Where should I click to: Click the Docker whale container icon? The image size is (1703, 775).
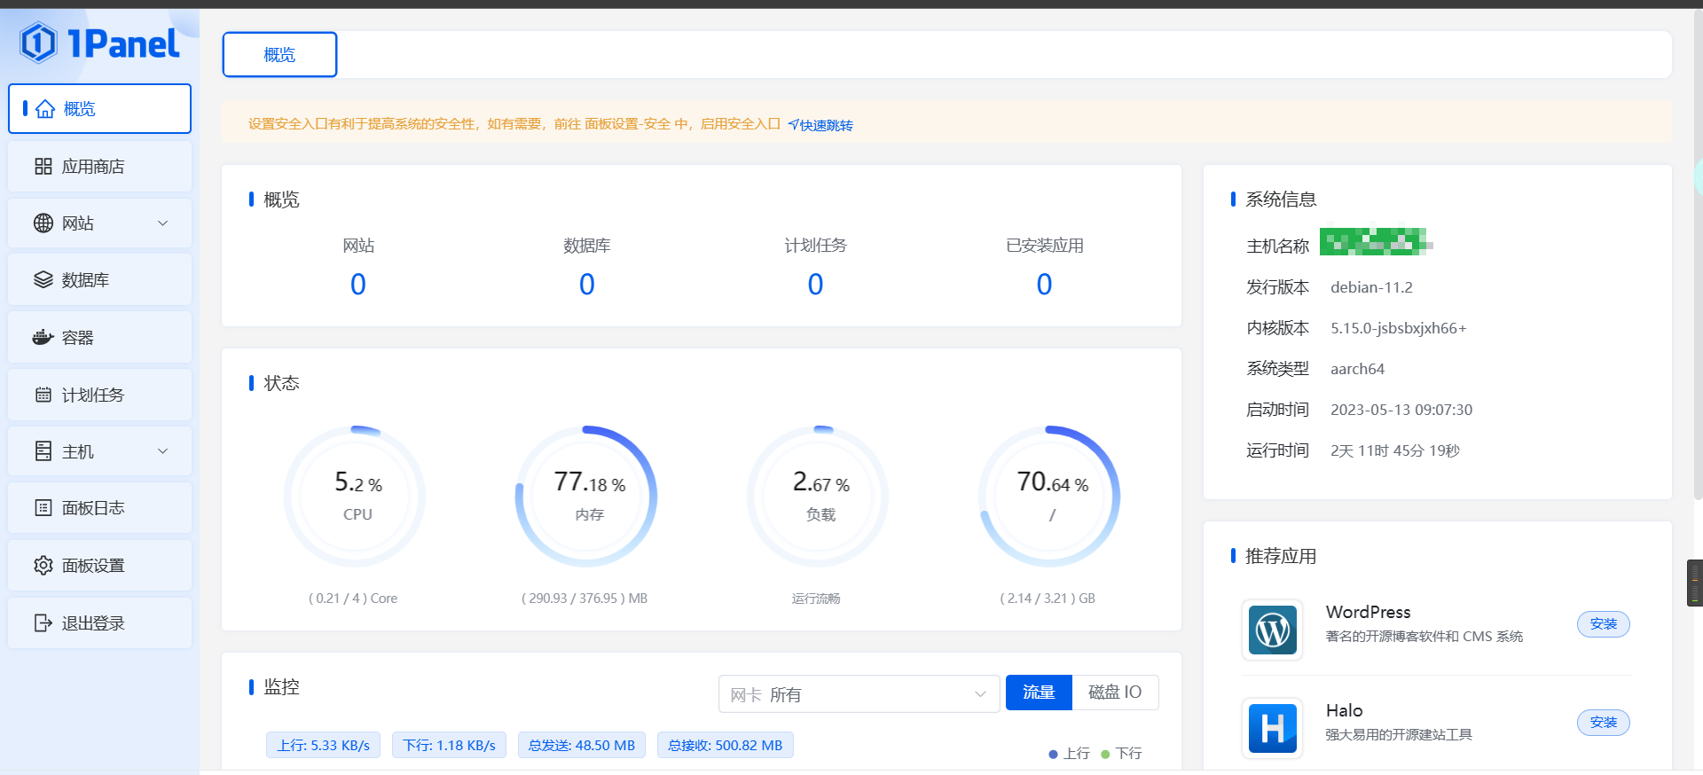(x=43, y=338)
